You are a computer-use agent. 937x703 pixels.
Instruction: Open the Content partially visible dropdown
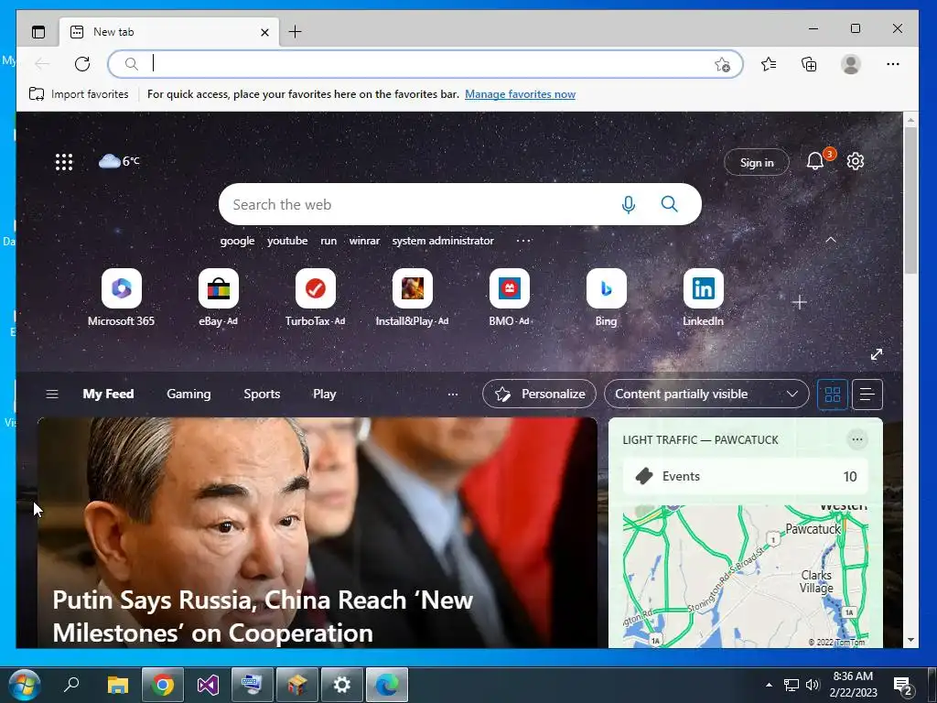tap(706, 394)
